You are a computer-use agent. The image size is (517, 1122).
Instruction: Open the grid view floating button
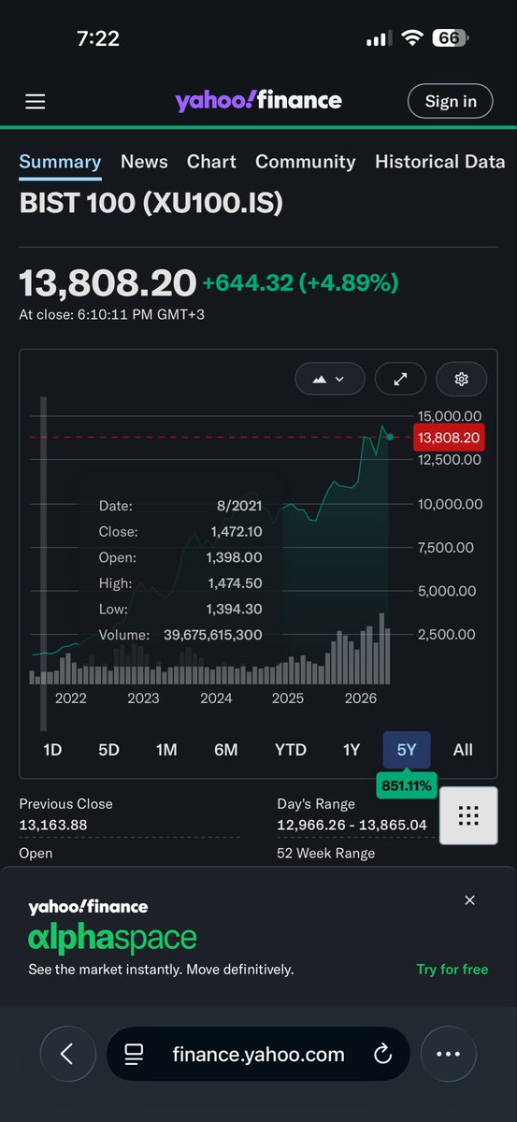pyautogui.click(x=468, y=816)
